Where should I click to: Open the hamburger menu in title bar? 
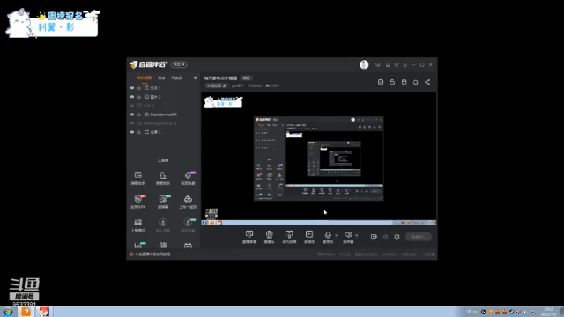[x=405, y=64]
